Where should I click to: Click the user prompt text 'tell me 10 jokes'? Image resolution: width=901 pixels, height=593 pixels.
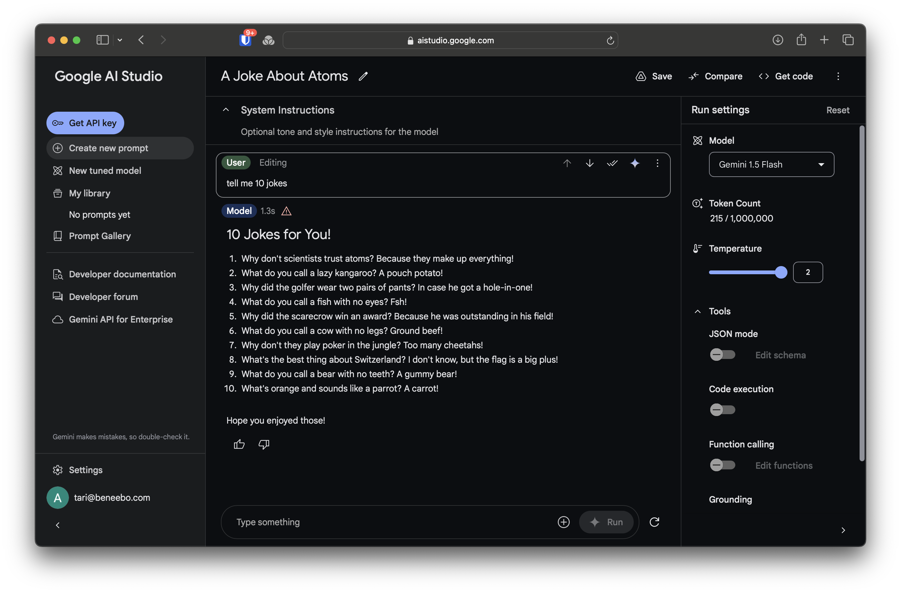pos(257,183)
